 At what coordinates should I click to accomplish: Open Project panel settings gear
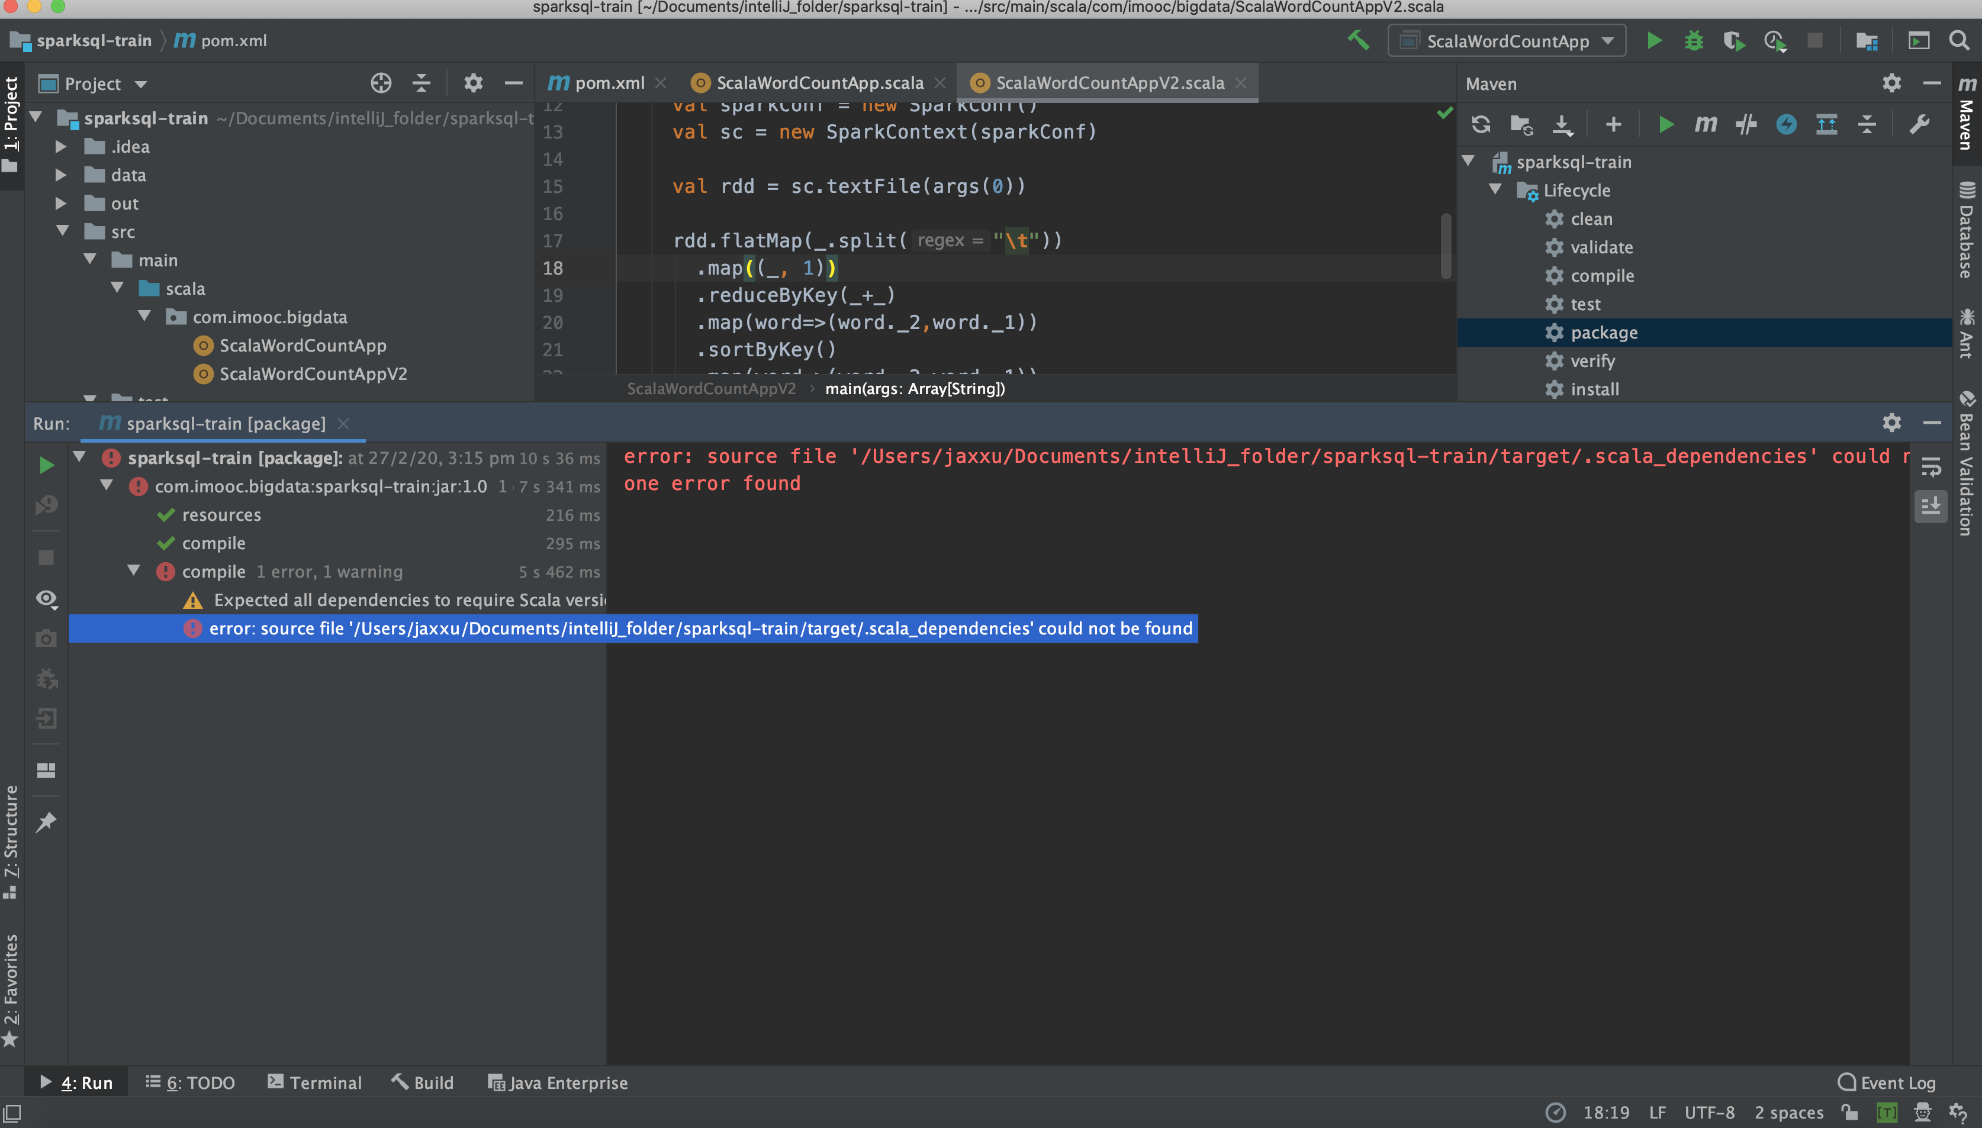click(472, 83)
